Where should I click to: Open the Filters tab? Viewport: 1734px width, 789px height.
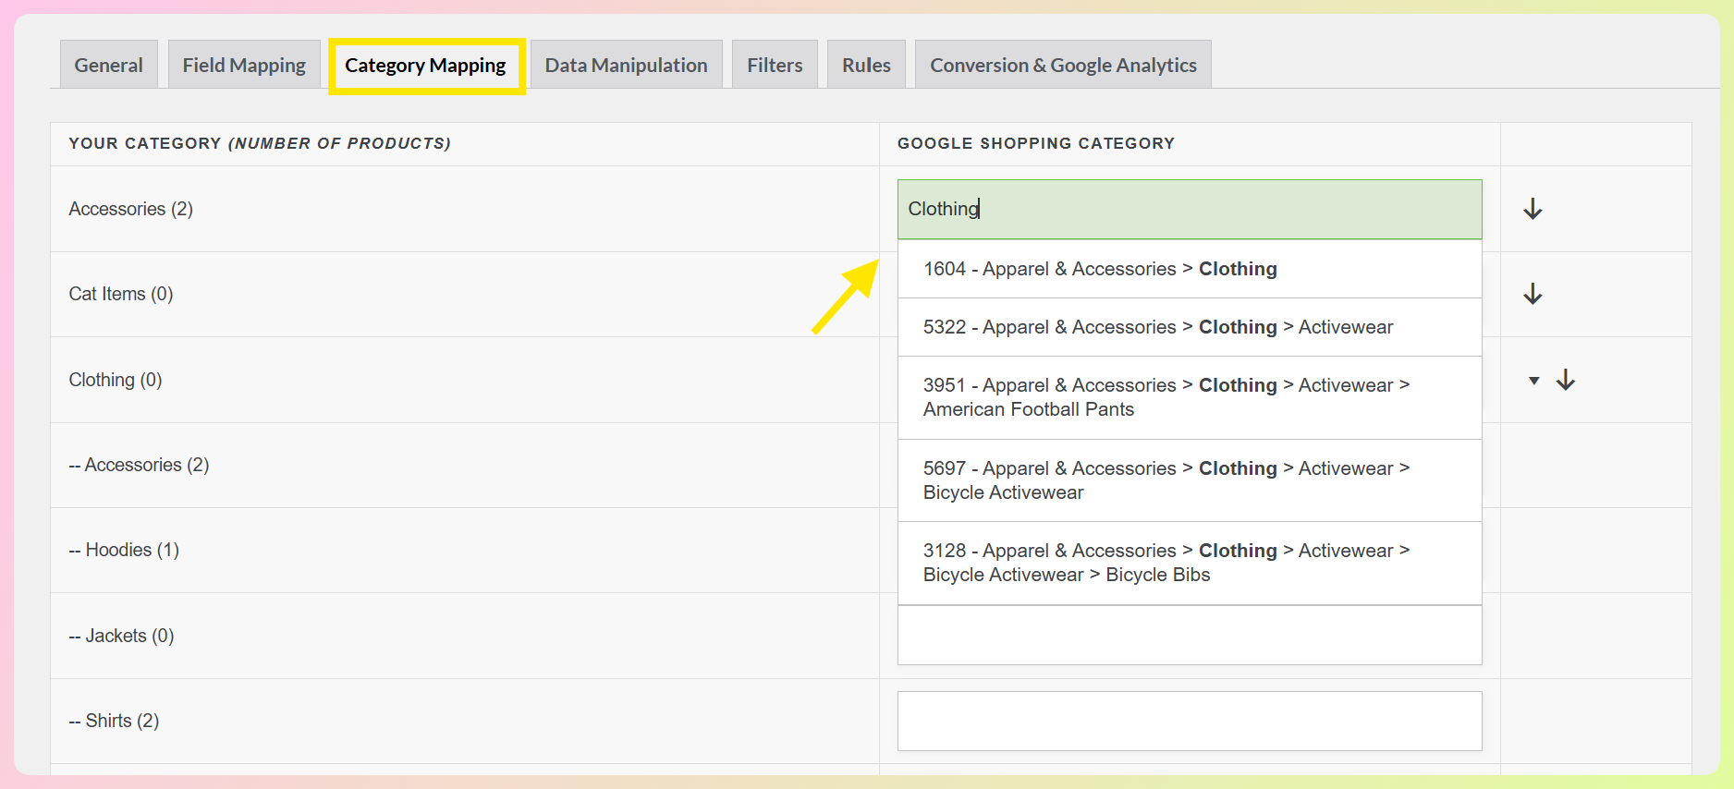click(775, 65)
